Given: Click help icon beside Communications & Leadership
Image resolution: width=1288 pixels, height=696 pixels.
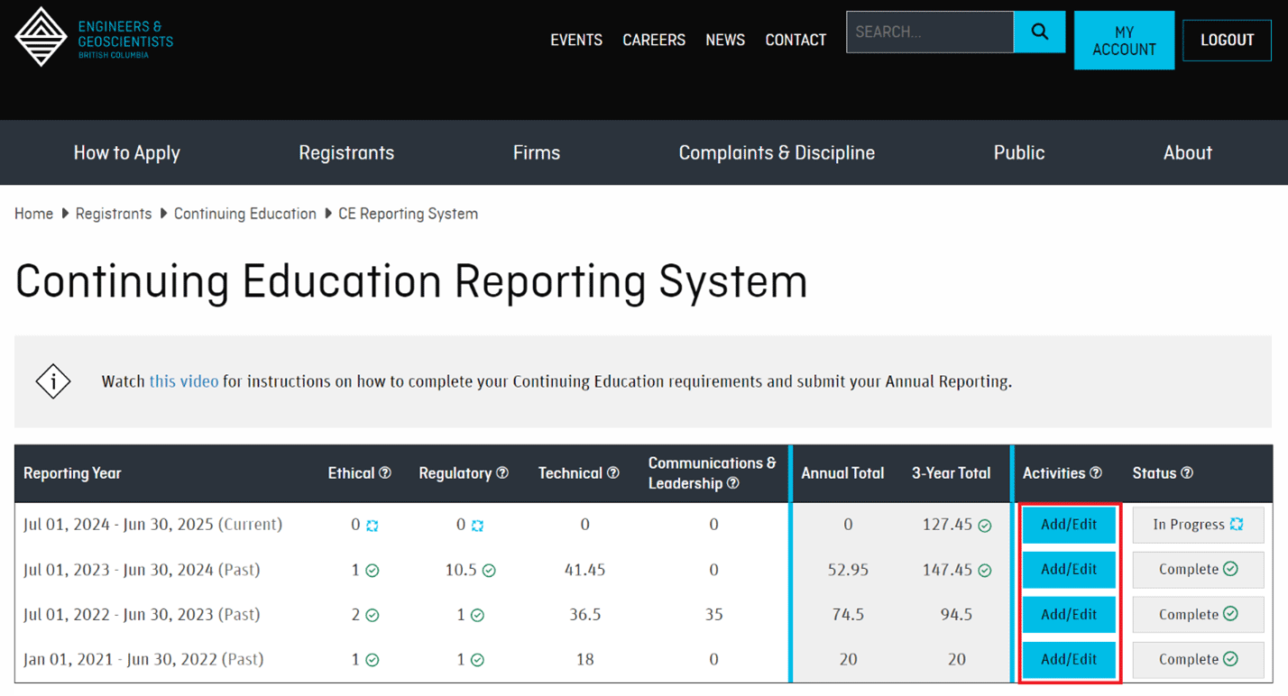Looking at the screenshot, I should pyautogui.click(x=733, y=484).
